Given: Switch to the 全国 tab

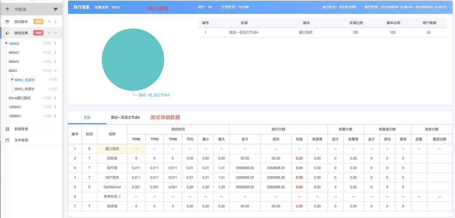Looking at the screenshot, I should [87, 117].
